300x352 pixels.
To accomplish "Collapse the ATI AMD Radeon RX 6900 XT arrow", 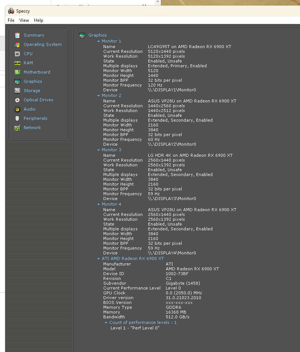I will (x=98, y=258).
